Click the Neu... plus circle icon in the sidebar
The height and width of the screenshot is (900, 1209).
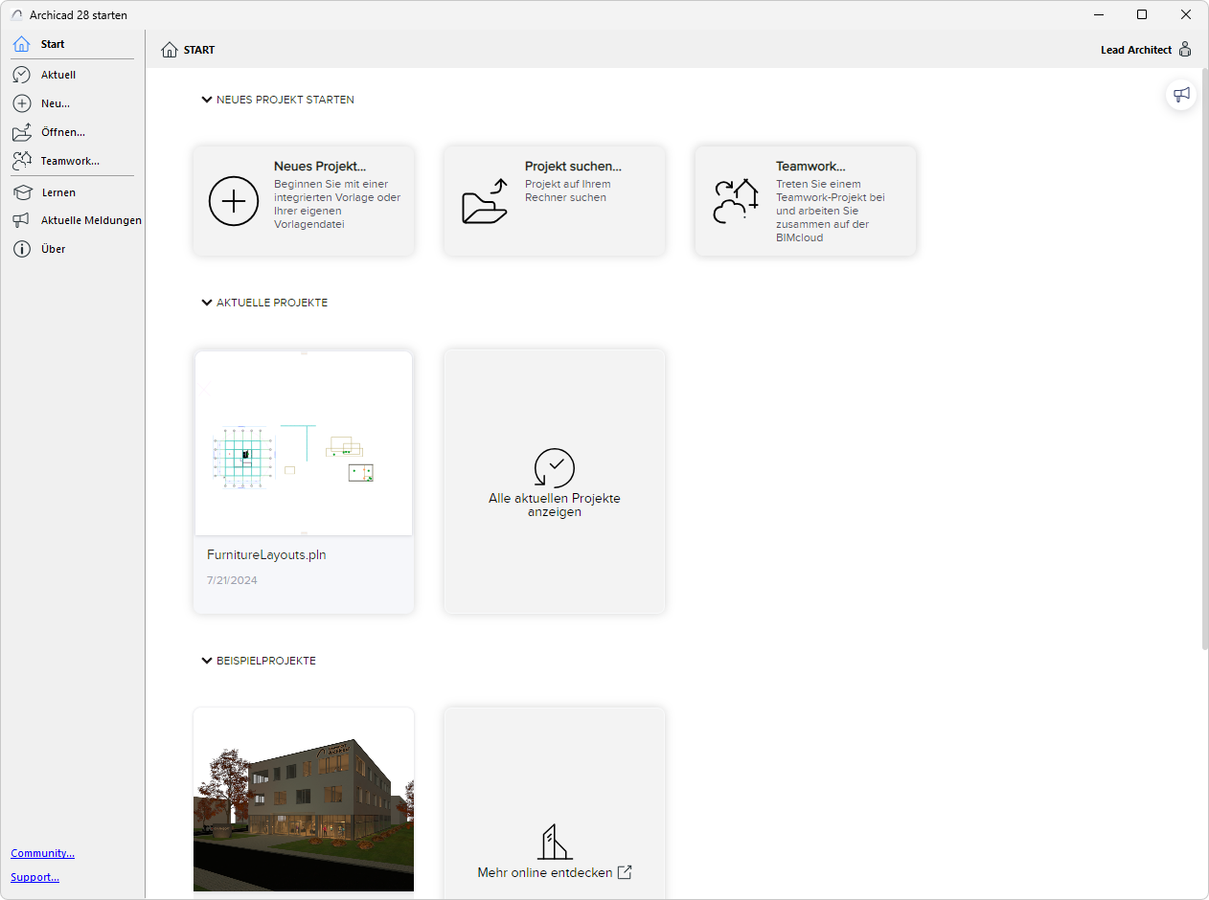[21, 103]
